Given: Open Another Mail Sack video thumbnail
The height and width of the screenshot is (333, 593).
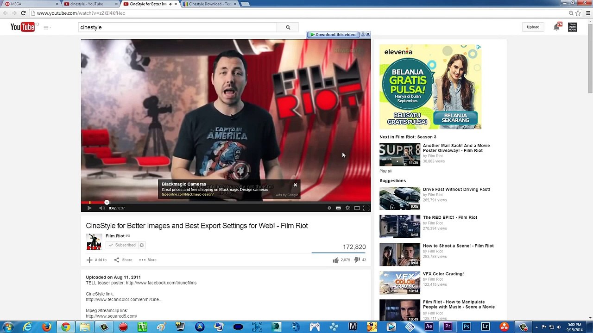Looking at the screenshot, I should click(x=400, y=154).
